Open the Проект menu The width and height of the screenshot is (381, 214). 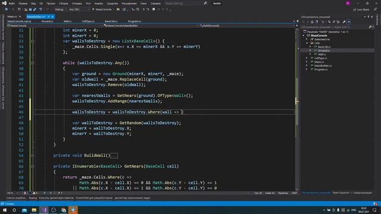point(51,4)
